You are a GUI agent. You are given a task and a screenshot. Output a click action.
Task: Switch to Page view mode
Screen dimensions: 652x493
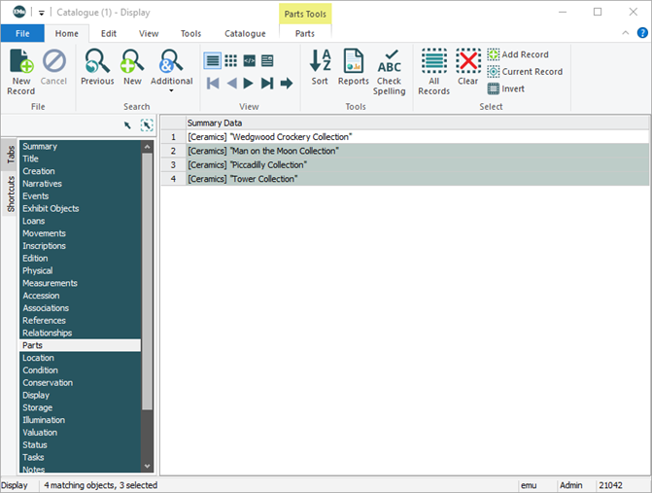tap(267, 60)
